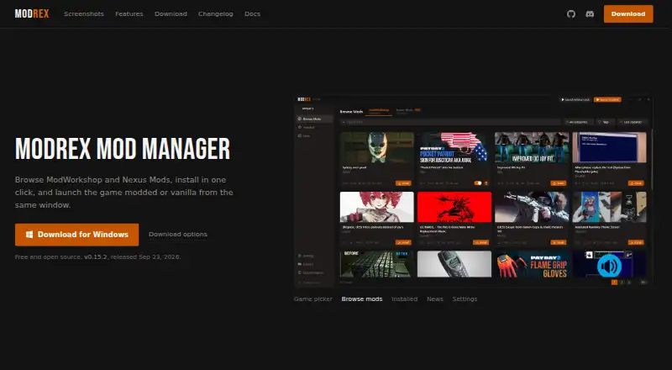Open the blue speaker icon thumbnail
This screenshot has width=672, height=370.
610,264
